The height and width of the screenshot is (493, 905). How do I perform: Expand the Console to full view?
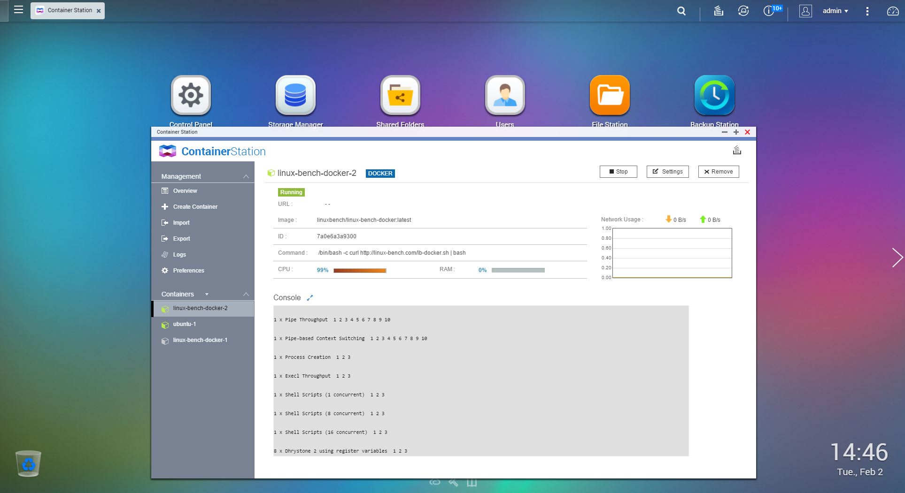point(309,298)
